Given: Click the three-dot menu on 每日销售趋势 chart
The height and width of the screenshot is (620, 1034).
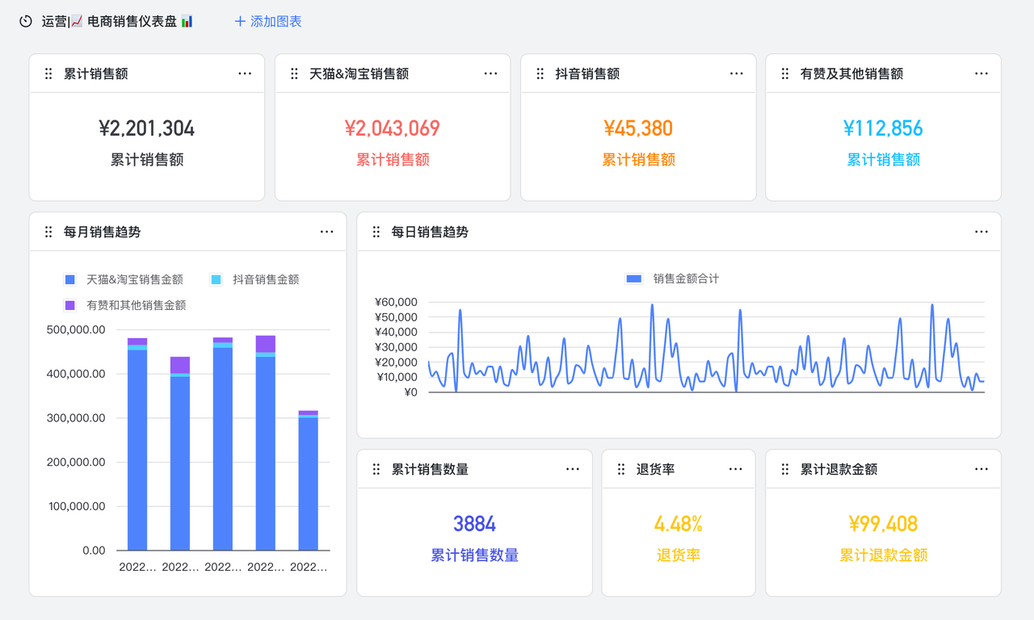Looking at the screenshot, I should 981,232.
